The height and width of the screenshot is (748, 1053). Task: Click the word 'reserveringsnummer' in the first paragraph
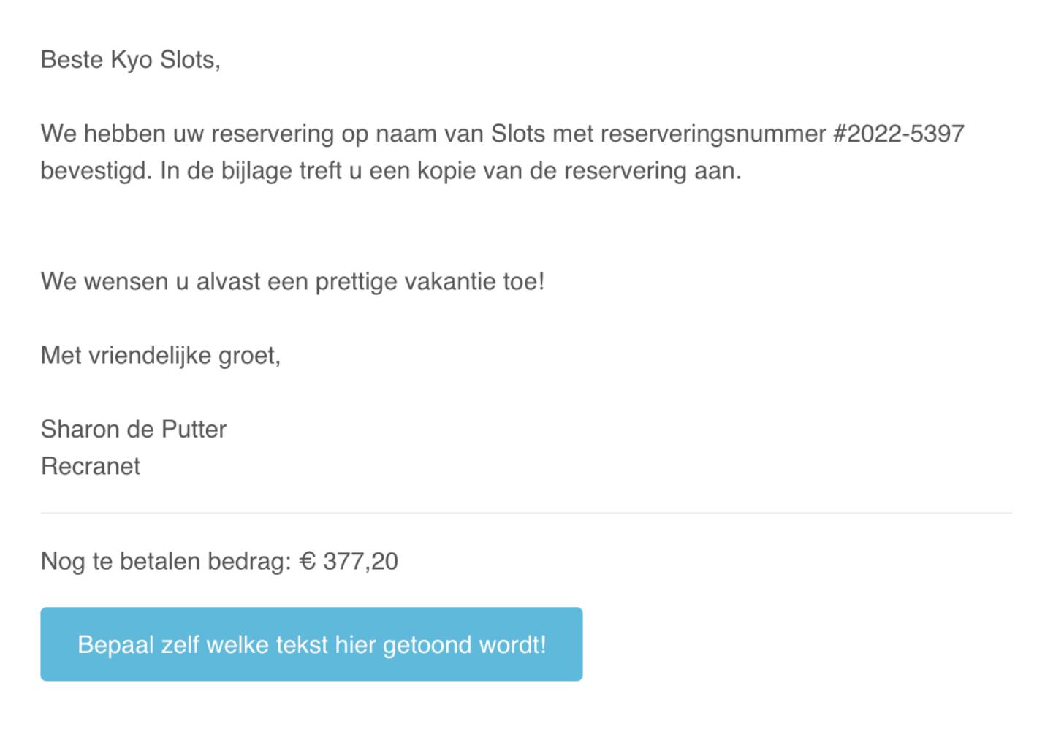[713, 134]
